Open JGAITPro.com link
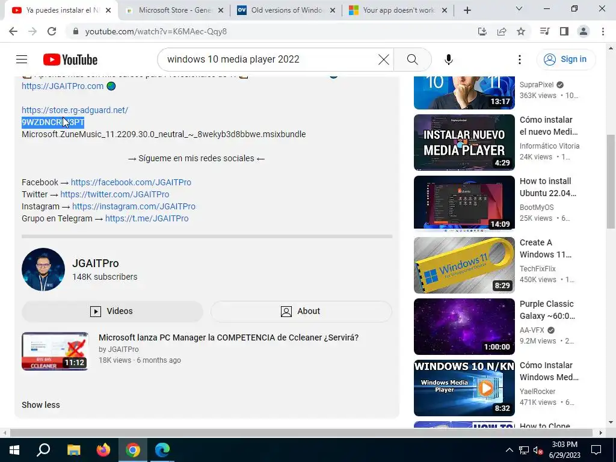616x462 pixels. [63, 86]
